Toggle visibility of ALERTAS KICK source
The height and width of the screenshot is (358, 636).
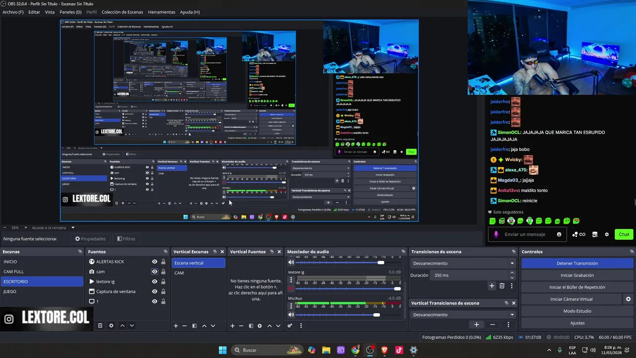155,262
